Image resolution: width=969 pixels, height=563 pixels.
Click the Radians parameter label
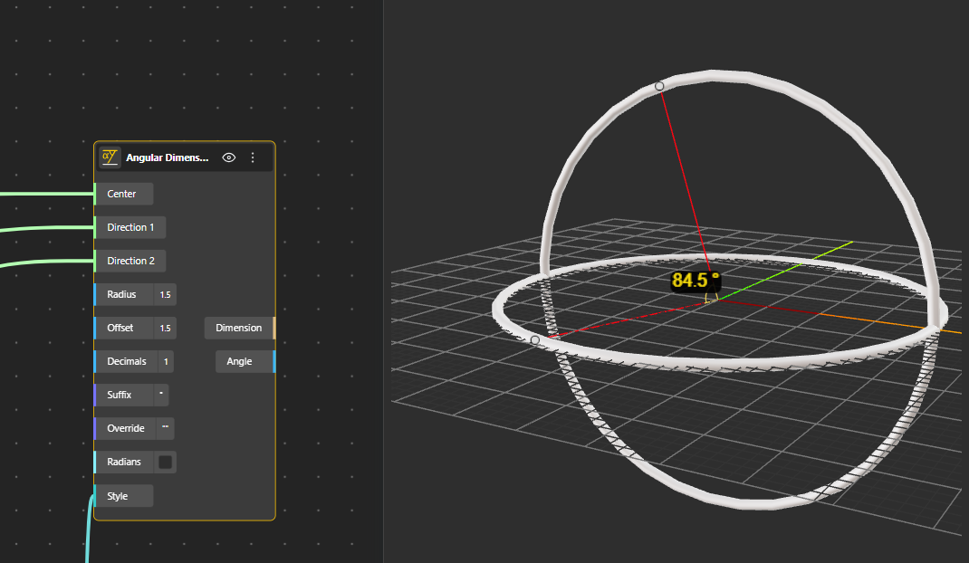pyautogui.click(x=124, y=462)
